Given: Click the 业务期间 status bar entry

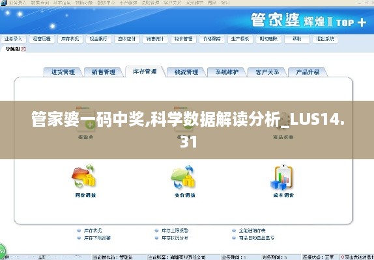Looking at the screenshot, I should pos(234,257).
